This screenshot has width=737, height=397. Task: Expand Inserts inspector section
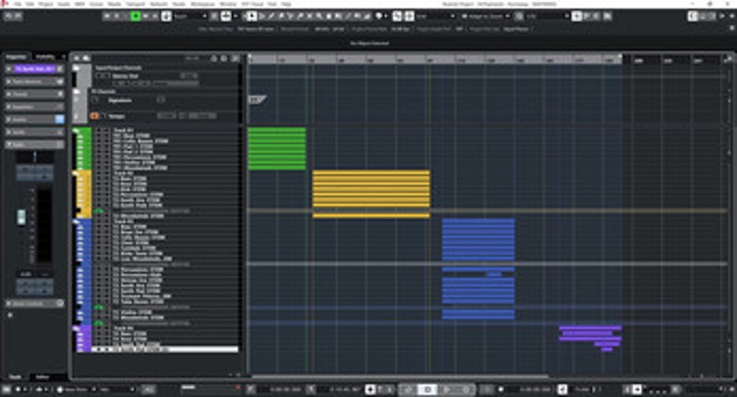pos(35,119)
